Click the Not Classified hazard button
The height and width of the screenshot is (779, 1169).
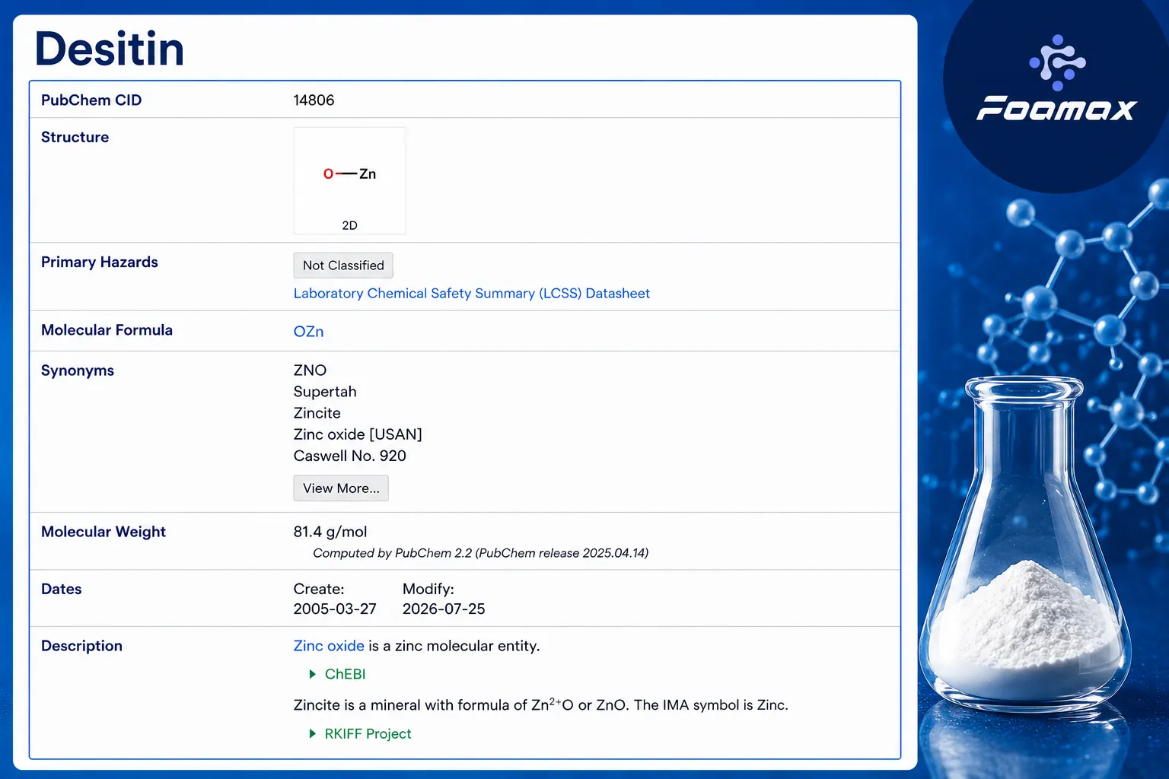[343, 265]
